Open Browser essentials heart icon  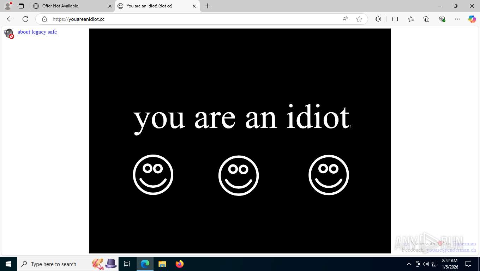[442, 19]
